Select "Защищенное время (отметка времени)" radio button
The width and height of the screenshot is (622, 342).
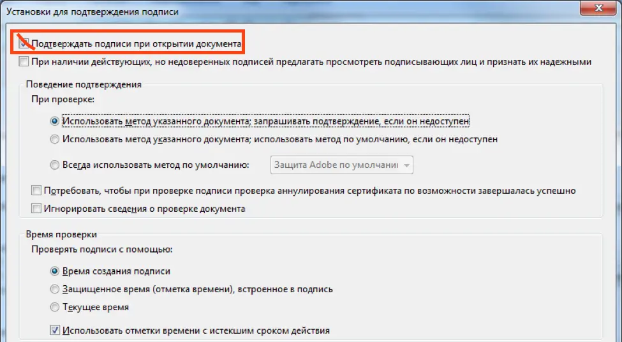pos(56,289)
